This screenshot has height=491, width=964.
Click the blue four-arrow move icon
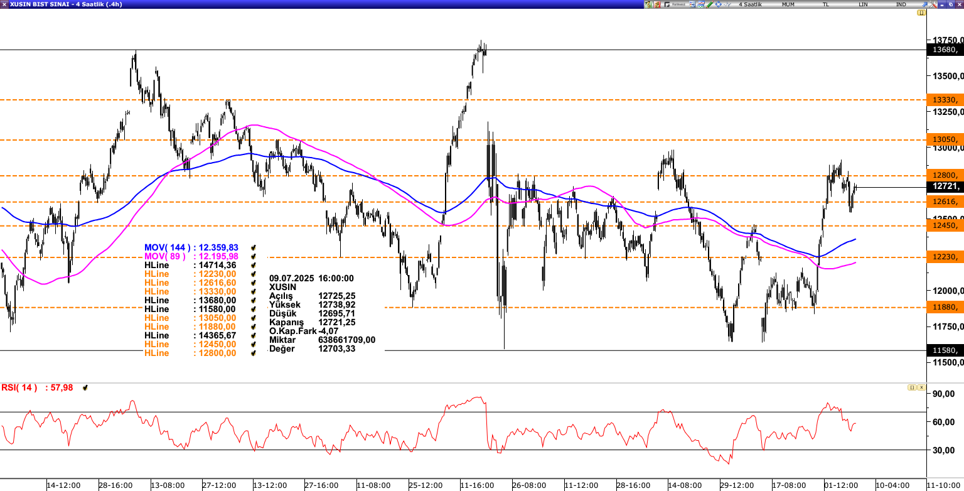click(719, 4)
